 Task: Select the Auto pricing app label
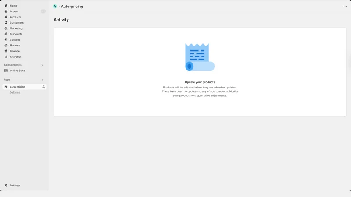tap(18, 87)
